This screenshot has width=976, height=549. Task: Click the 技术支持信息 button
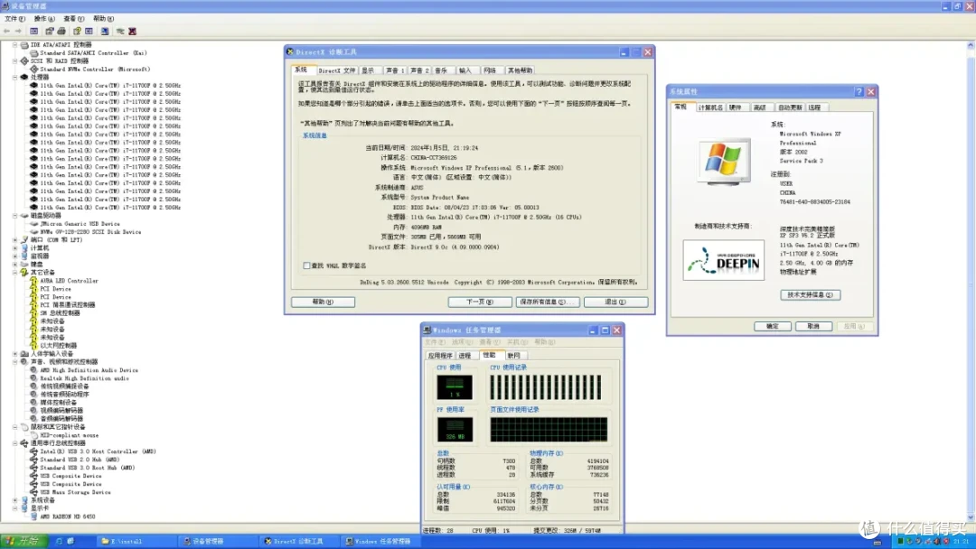tap(811, 294)
